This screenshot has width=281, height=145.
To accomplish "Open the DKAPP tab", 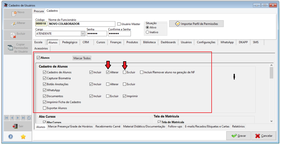I will (243, 42).
